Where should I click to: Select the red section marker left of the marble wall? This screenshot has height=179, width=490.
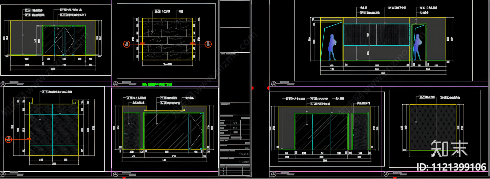coord(126,44)
